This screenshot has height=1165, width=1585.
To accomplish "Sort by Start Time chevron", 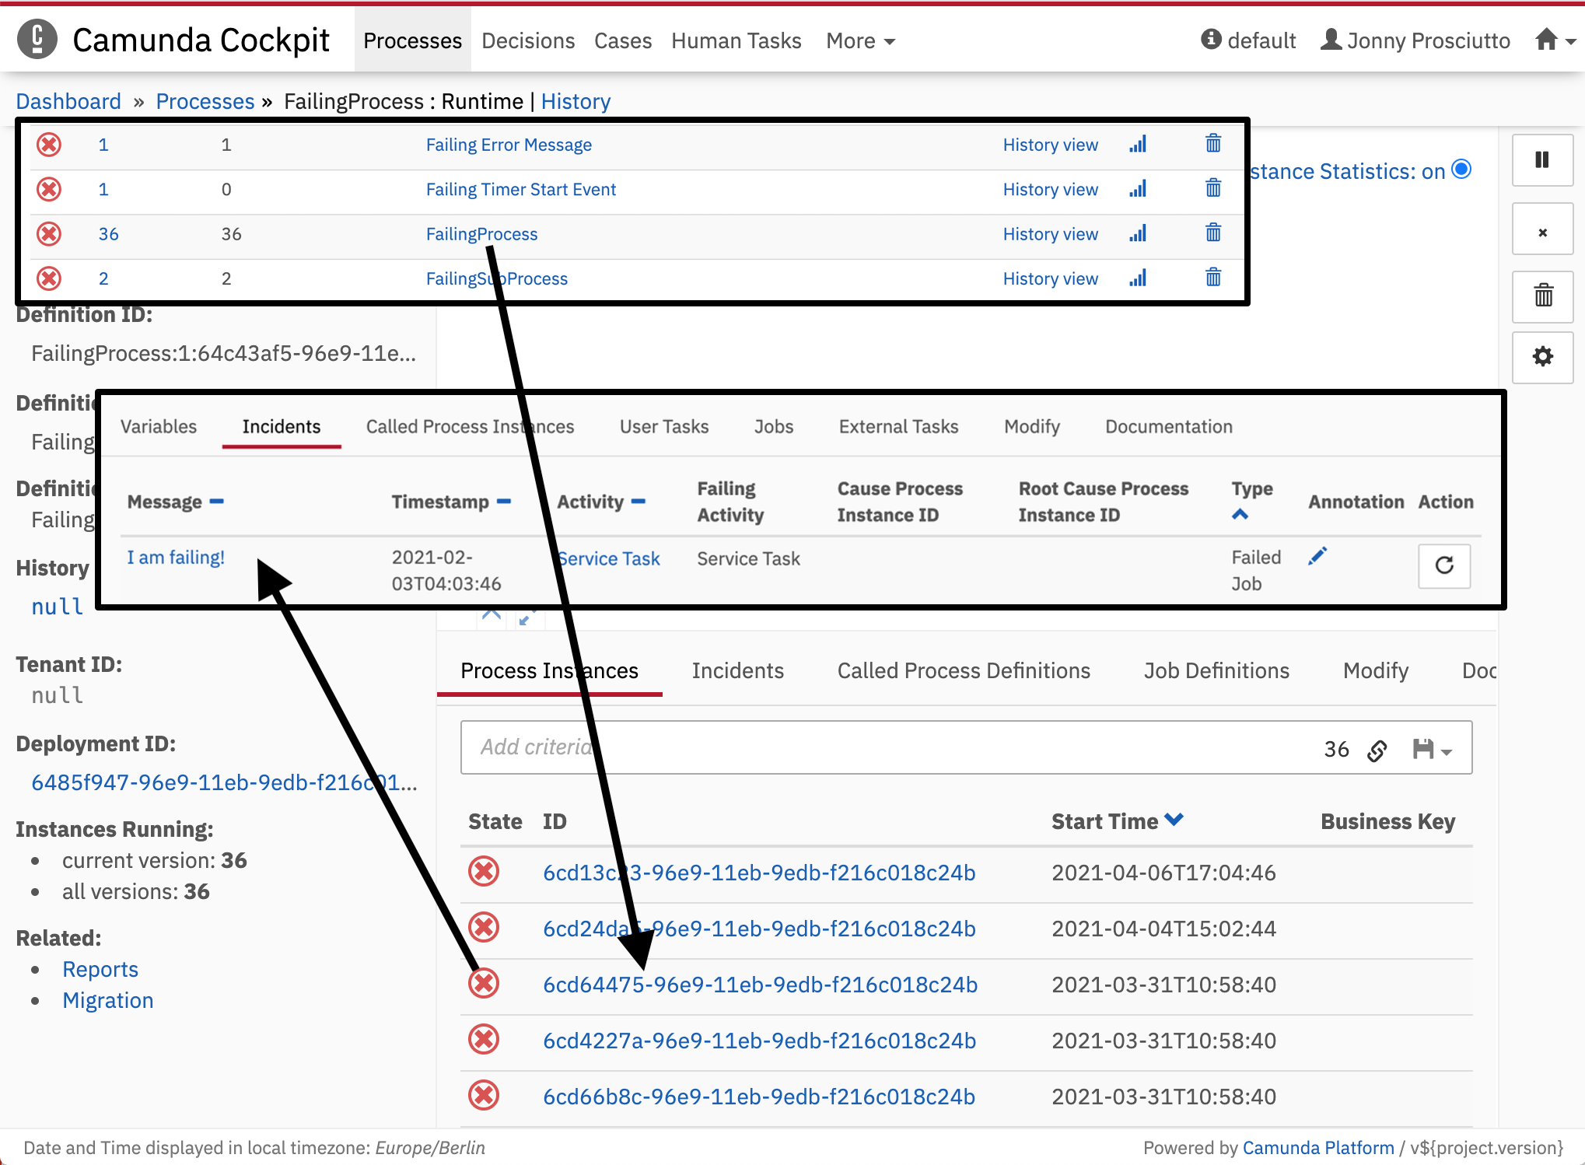I will click(x=1174, y=820).
